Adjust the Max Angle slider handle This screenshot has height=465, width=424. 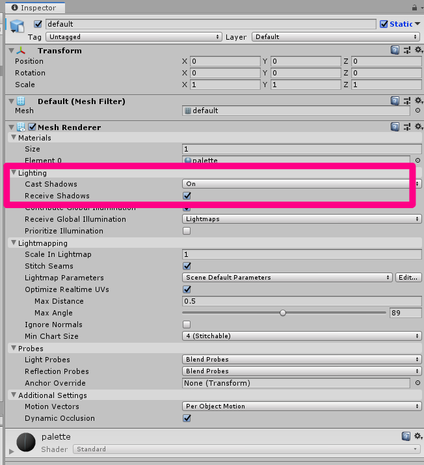point(283,313)
